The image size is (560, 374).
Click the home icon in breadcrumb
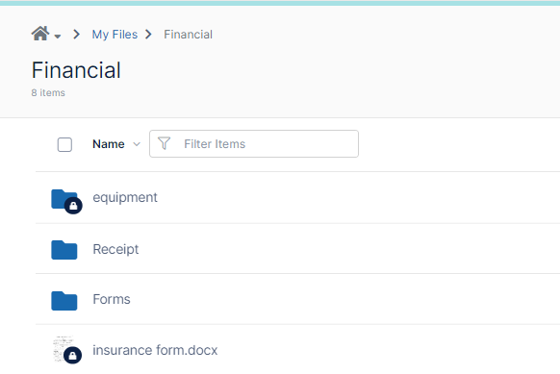40,34
